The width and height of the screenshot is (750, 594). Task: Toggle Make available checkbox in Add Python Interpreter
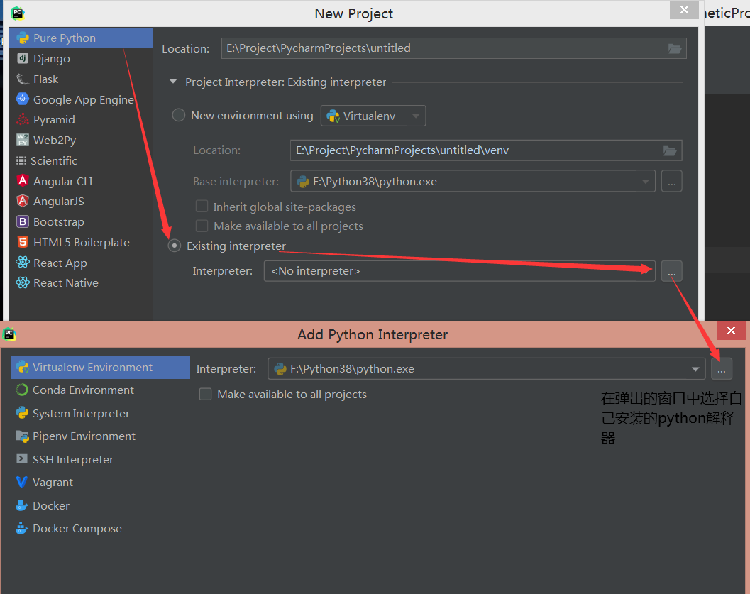click(205, 394)
